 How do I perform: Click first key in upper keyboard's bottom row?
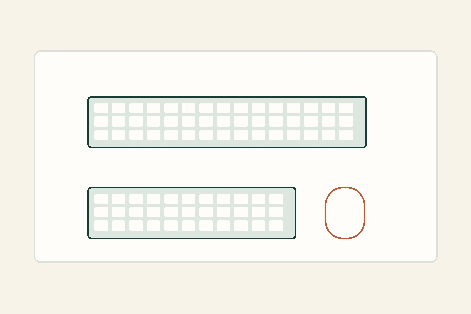[101, 135]
